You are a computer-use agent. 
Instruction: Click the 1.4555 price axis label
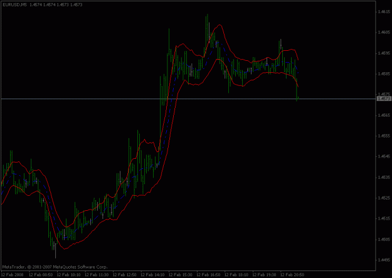pyautogui.click(x=384, y=136)
